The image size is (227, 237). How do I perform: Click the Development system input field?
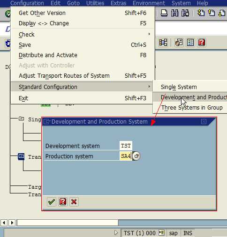[126, 146]
